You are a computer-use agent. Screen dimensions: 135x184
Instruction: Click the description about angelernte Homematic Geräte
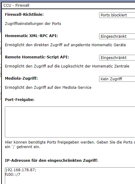[x=65, y=45]
